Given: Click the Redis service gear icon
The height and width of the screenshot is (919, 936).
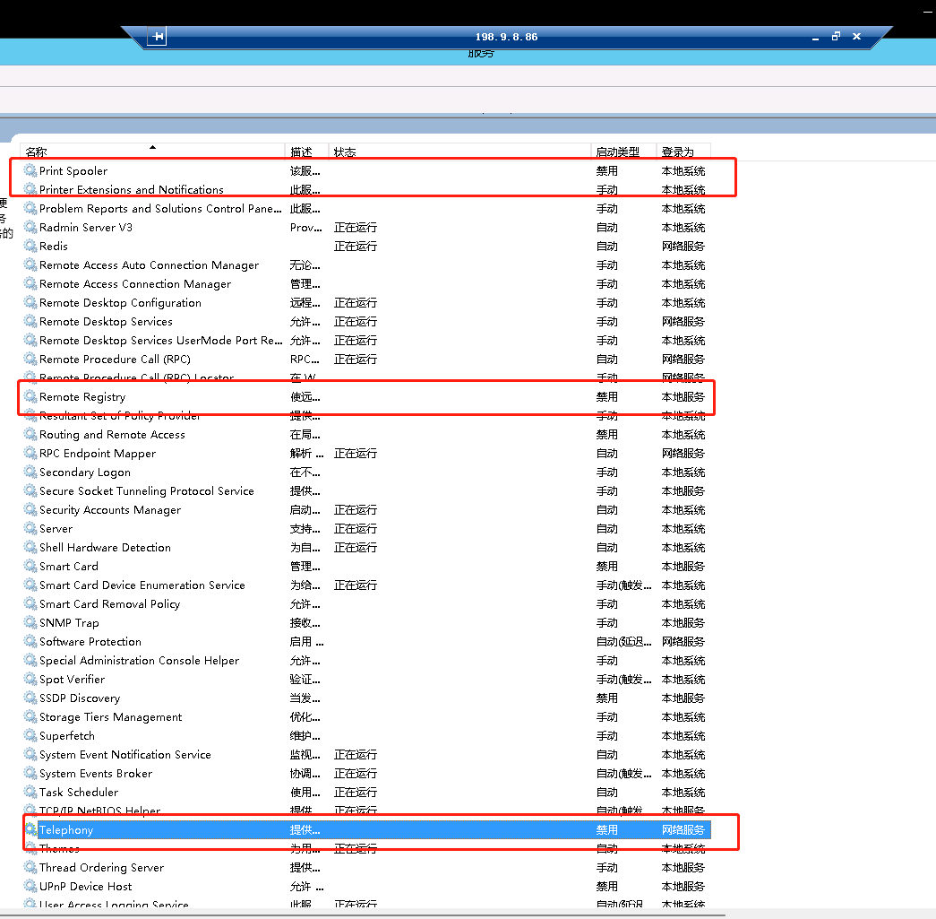Looking at the screenshot, I should [x=30, y=246].
